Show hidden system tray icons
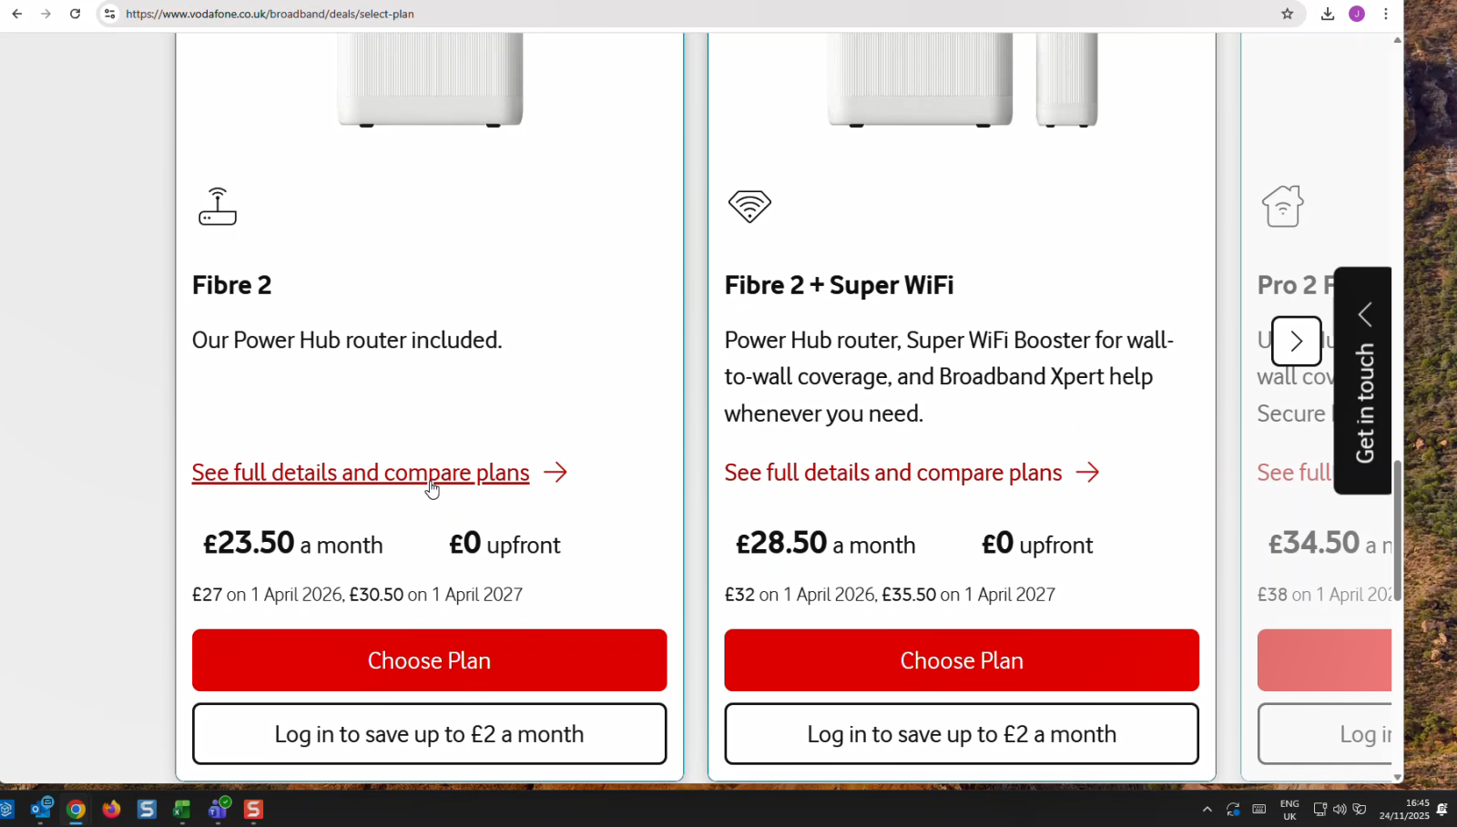1457x827 pixels. (x=1207, y=809)
